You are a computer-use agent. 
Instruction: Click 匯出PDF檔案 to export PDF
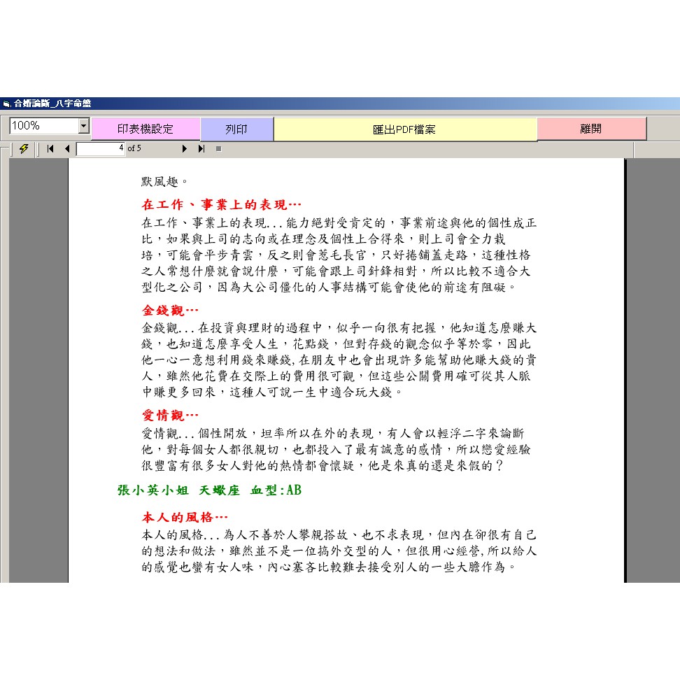[x=404, y=129]
